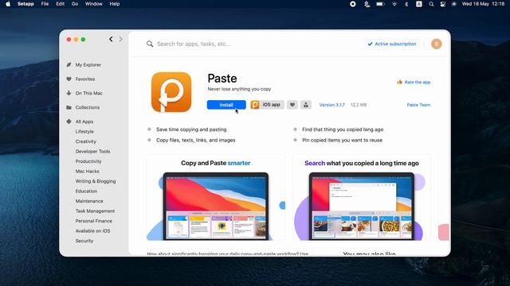Click the Siri icon in menu bar
The height and width of the screenshot is (286, 510).
pos(454,4)
